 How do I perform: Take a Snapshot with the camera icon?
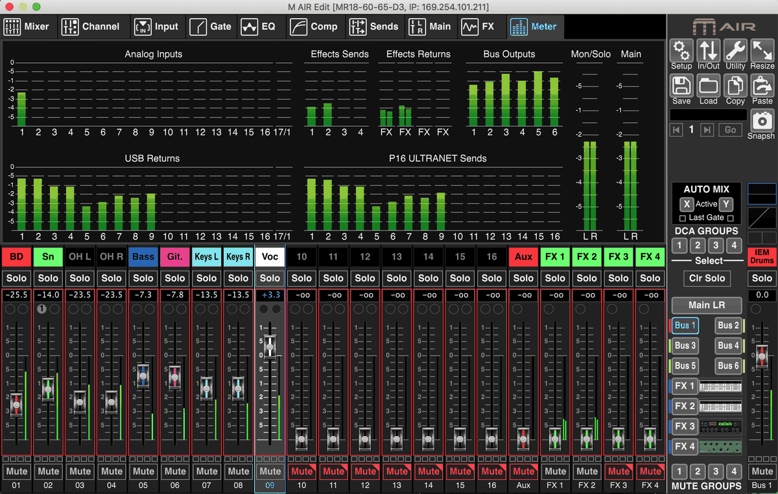(762, 120)
